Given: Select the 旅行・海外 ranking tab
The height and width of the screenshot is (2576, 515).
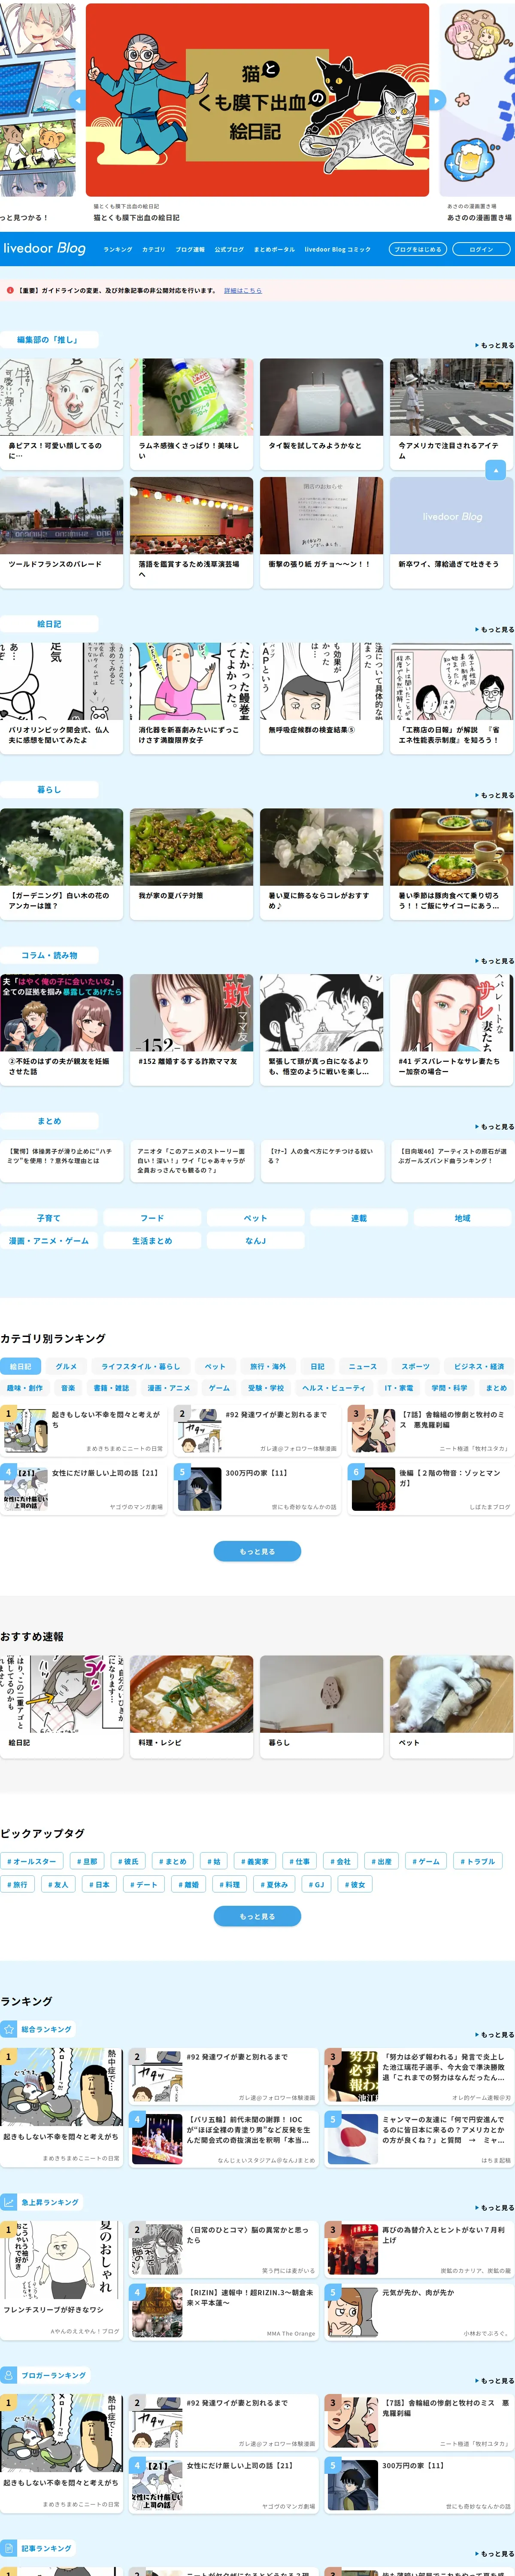Looking at the screenshot, I should coord(268,1366).
